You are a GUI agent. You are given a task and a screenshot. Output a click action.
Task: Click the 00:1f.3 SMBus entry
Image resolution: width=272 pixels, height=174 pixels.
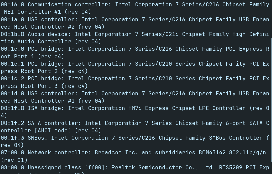(135, 141)
